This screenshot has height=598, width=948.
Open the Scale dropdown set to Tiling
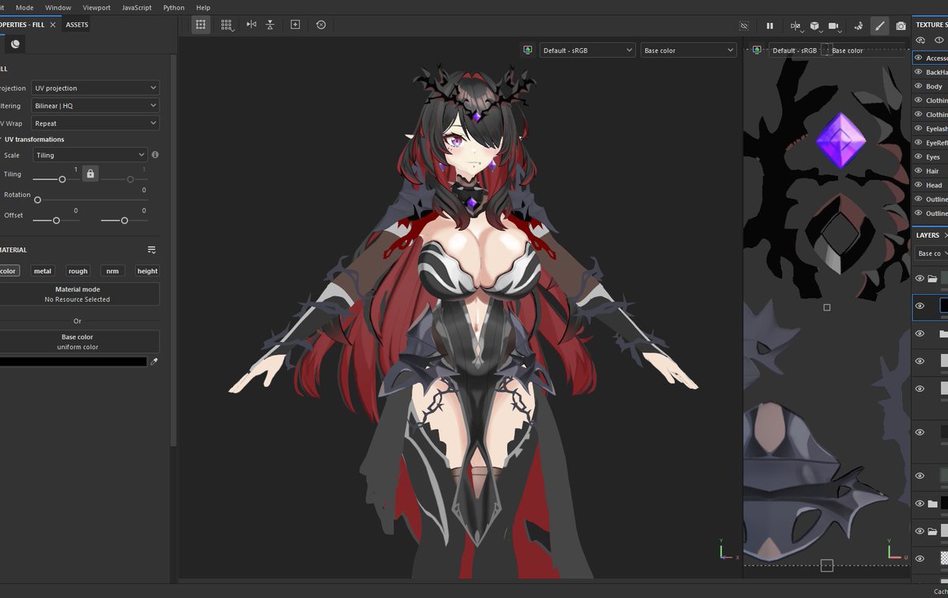(90, 155)
